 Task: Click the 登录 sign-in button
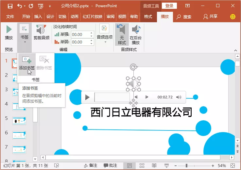pos(169,6)
